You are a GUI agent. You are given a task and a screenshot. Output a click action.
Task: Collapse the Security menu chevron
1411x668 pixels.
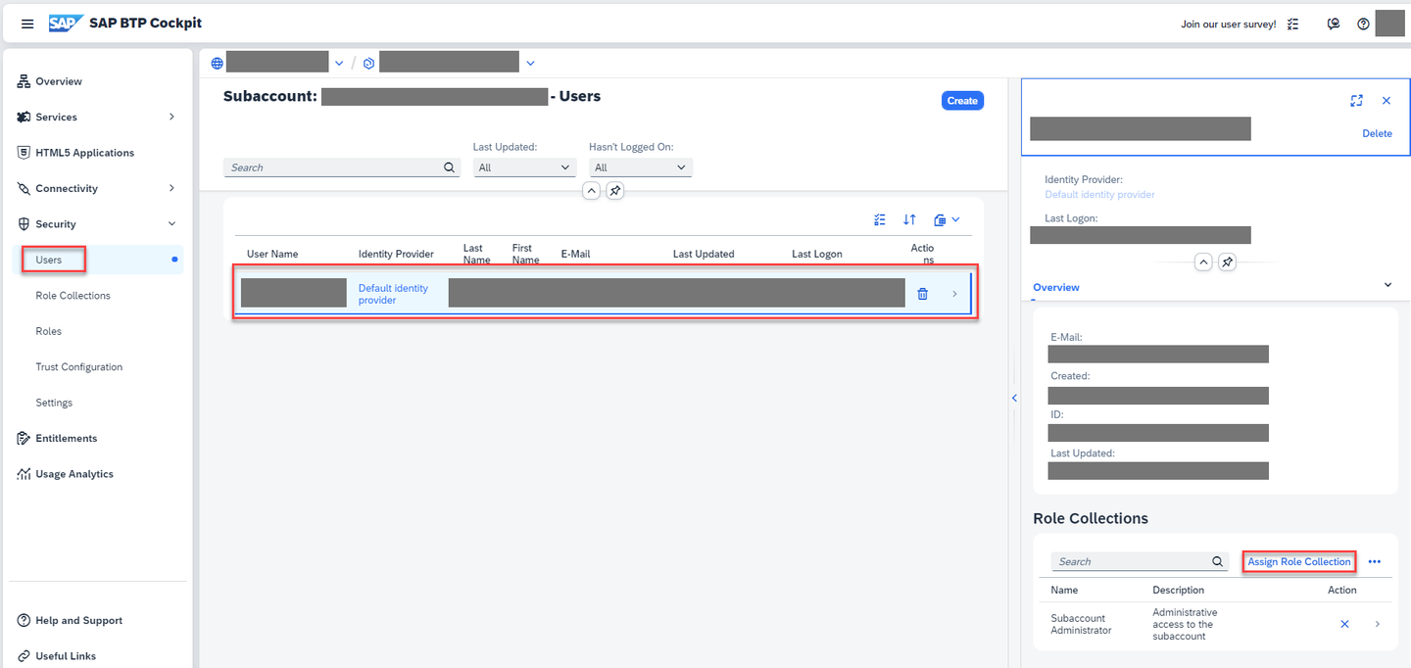click(x=171, y=224)
